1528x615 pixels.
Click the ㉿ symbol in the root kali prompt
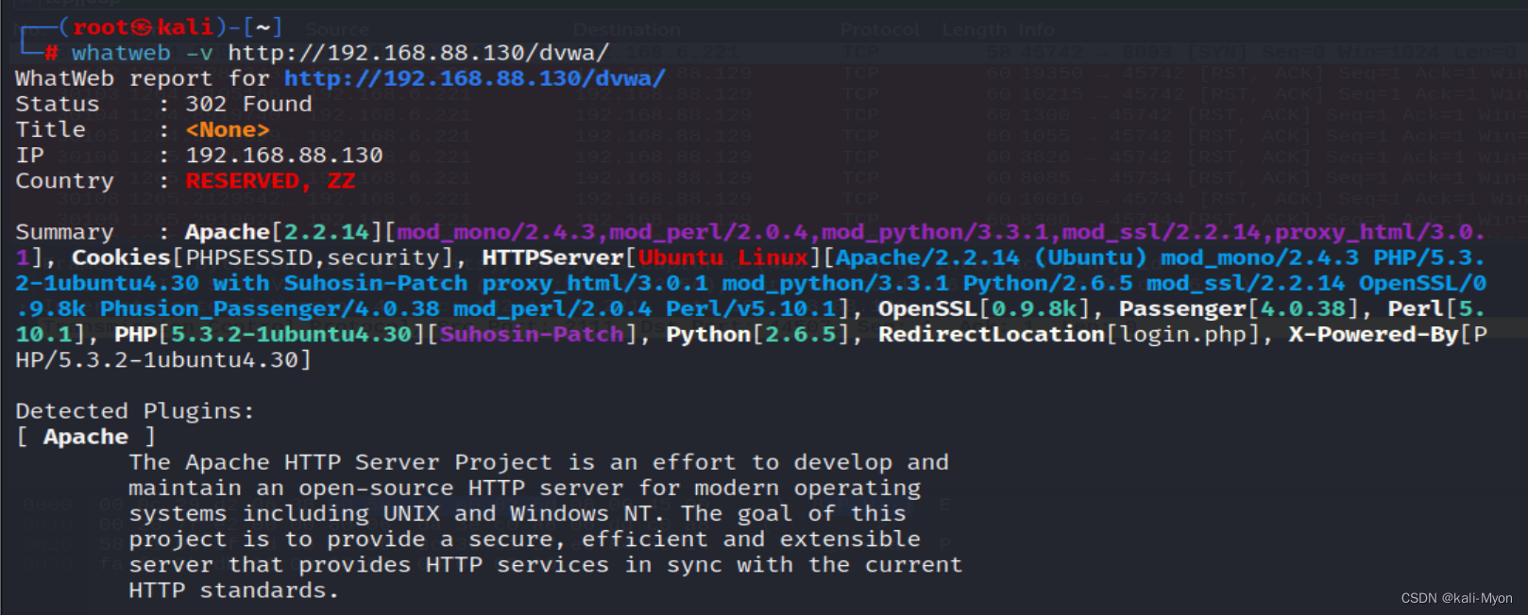(142, 27)
